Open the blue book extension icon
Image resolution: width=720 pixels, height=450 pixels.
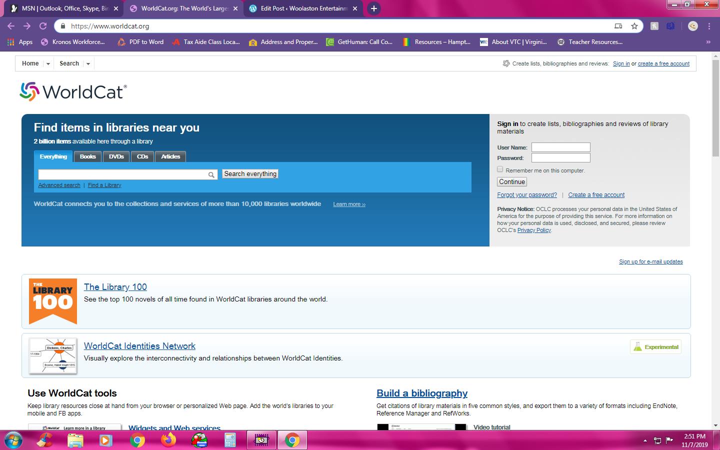670,26
